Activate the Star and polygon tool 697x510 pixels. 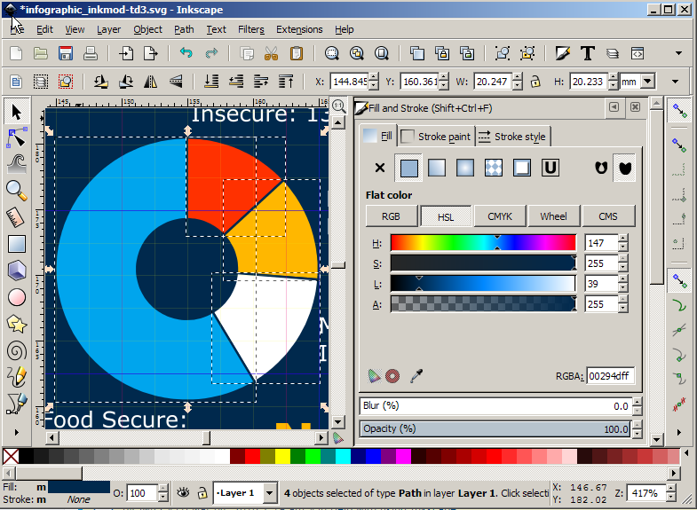[16, 324]
